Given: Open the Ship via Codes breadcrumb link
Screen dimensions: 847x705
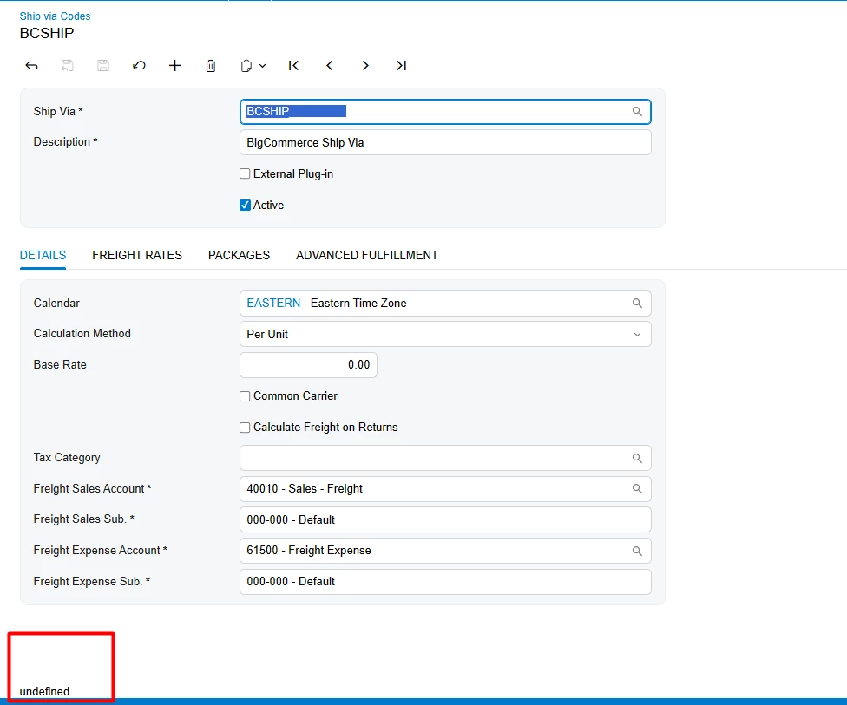Looking at the screenshot, I should [x=55, y=16].
